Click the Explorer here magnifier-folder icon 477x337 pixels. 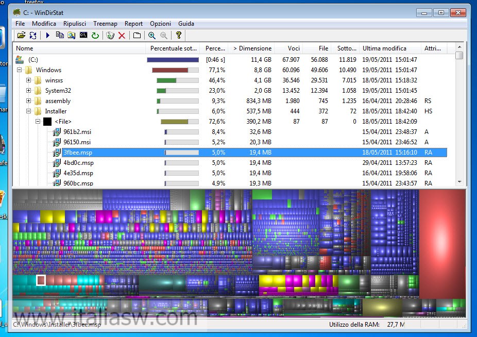pyautogui.click(x=72, y=36)
